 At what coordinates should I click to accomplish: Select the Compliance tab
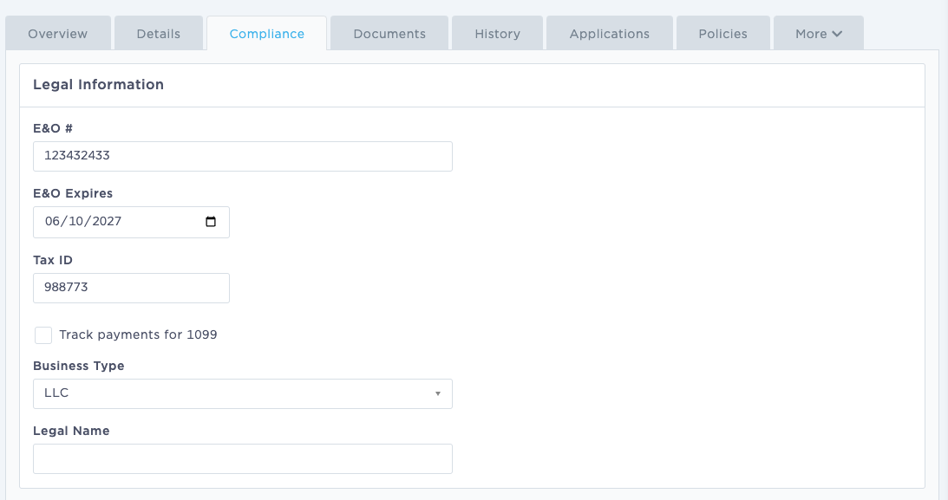click(x=266, y=33)
